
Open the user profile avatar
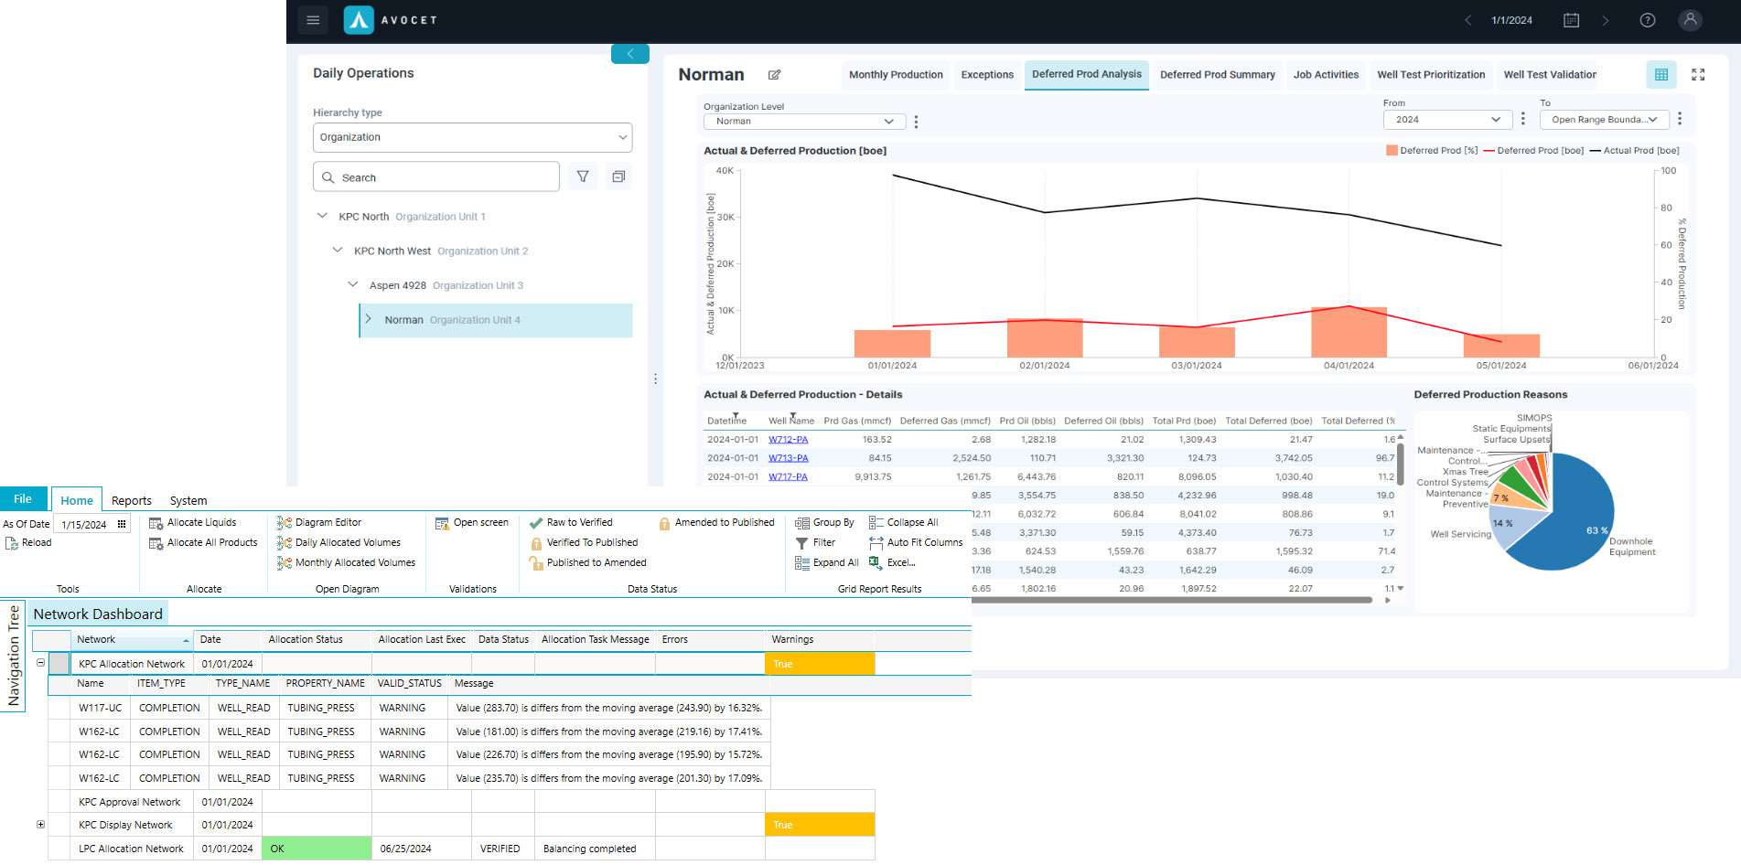(x=1690, y=20)
